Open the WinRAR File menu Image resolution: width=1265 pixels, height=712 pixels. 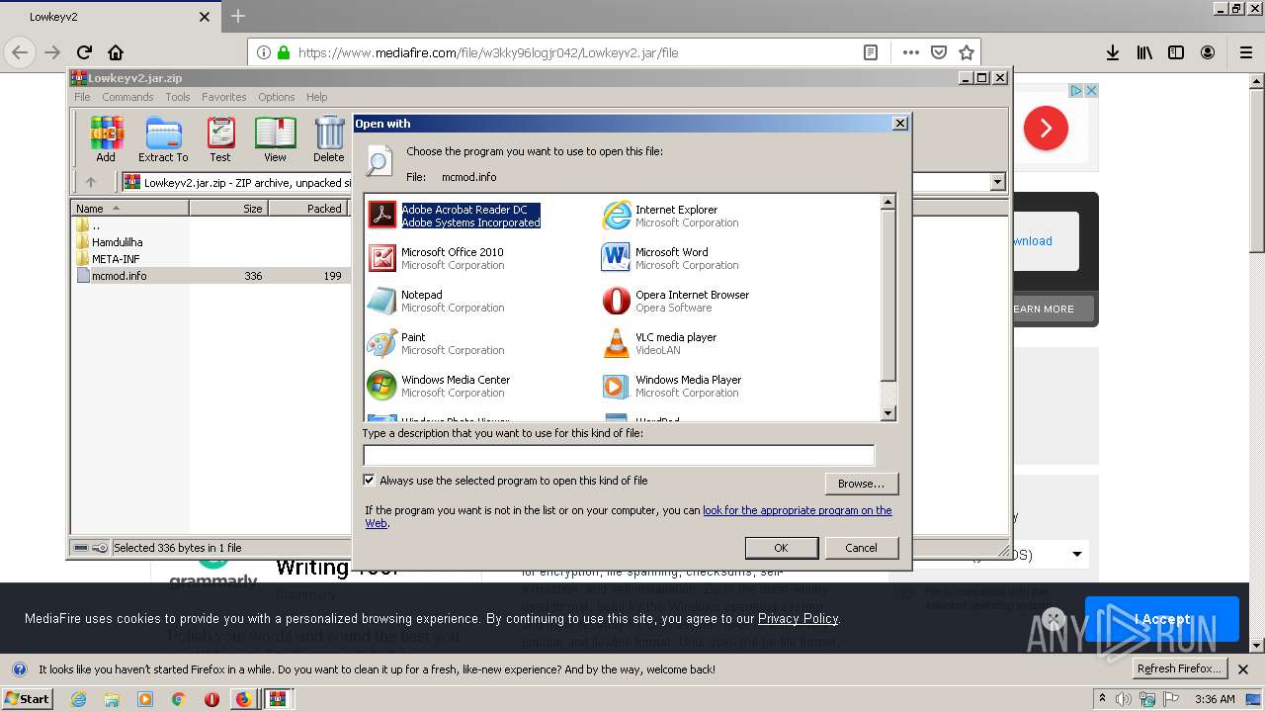pyautogui.click(x=82, y=97)
